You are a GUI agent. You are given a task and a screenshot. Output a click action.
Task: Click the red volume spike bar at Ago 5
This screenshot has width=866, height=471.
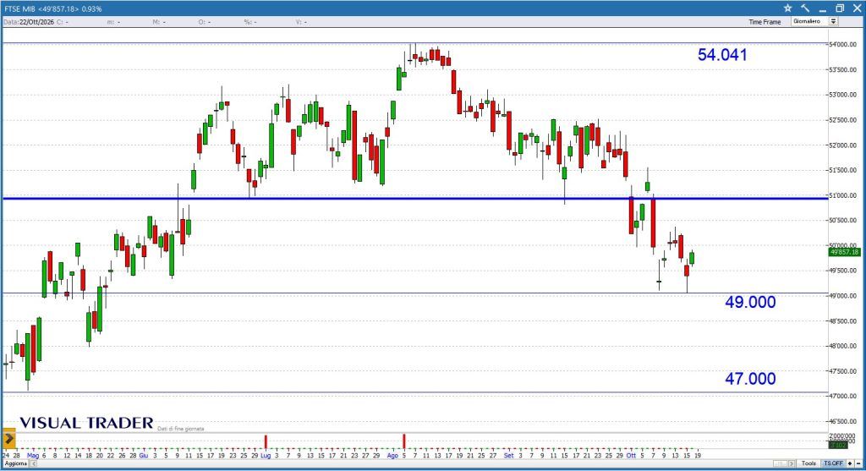click(403, 441)
